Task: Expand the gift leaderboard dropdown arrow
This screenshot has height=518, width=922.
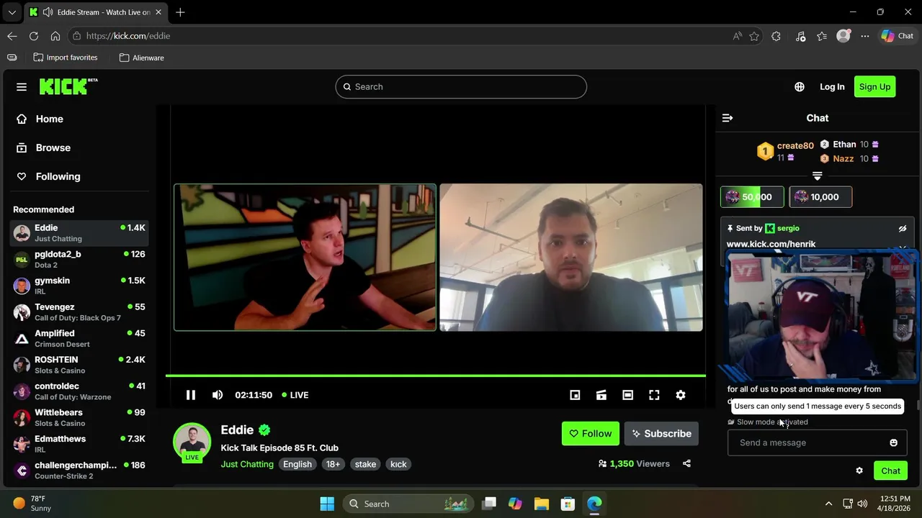Action: (x=818, y=176)
